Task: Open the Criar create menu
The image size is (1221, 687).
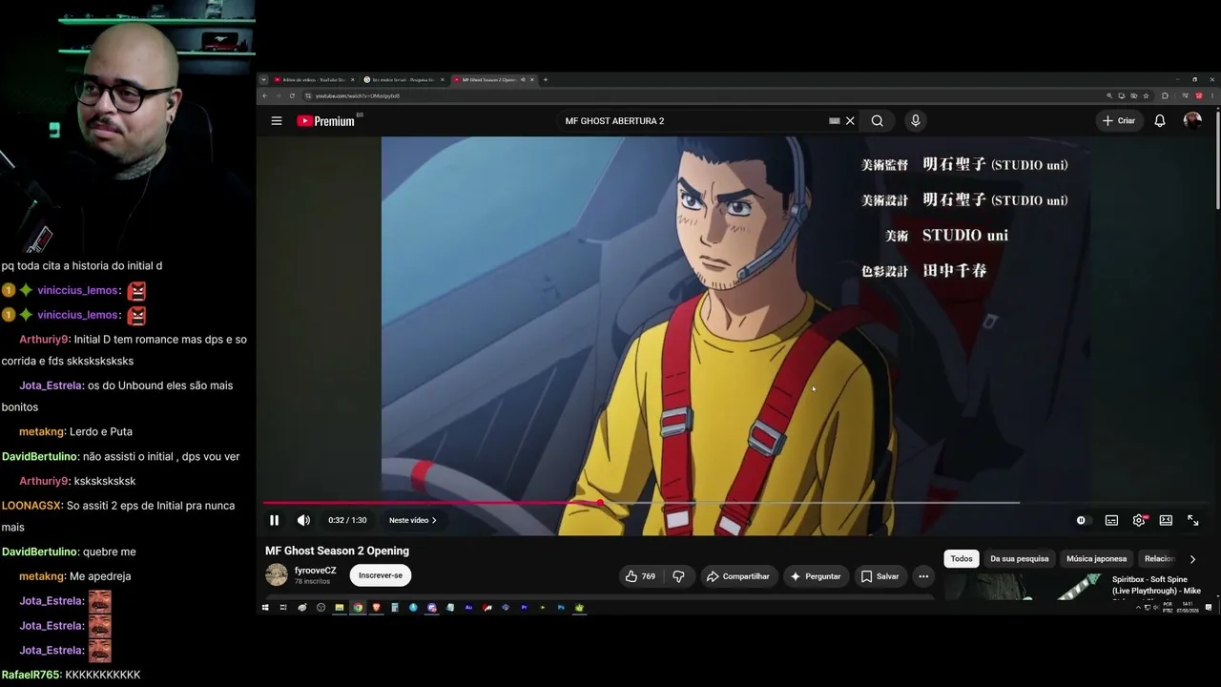Action: tap(1119, 121)
